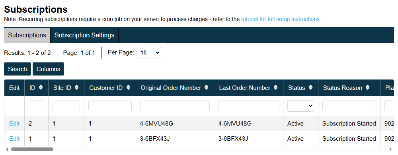Screen dimensions: 398x155
Task: Focus the ID filter field
Action: (36, 106)
